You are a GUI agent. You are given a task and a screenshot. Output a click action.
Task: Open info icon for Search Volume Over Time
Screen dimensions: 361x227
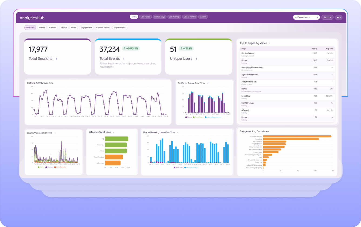point(55,133)
